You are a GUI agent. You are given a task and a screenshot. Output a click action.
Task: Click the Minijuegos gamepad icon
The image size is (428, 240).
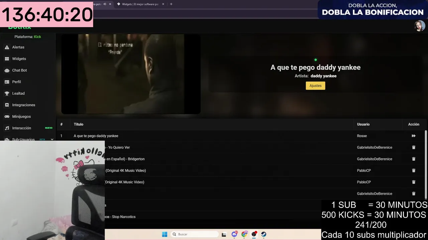pos(7,117)
